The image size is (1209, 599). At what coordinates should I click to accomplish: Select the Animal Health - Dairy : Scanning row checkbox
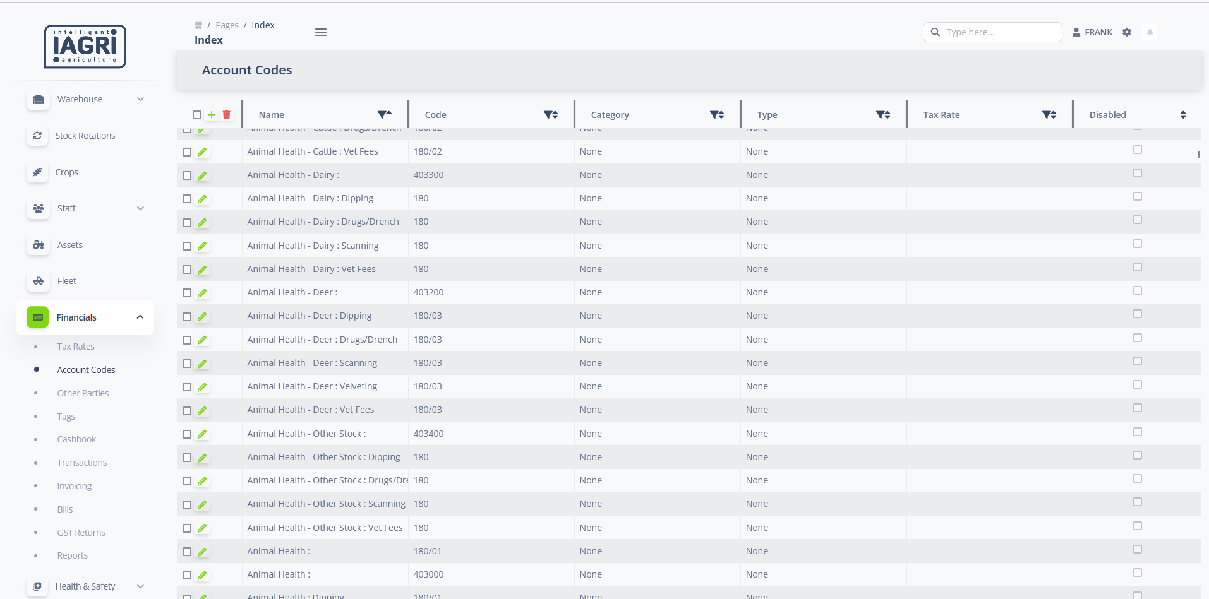(187, 246)
